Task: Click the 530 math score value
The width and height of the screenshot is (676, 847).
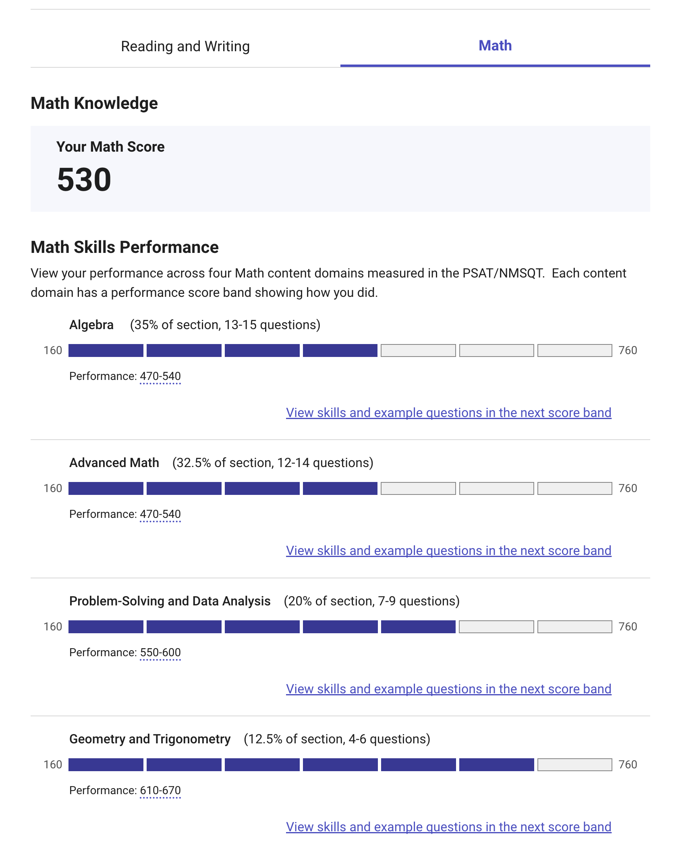Action: pos(84,179)
